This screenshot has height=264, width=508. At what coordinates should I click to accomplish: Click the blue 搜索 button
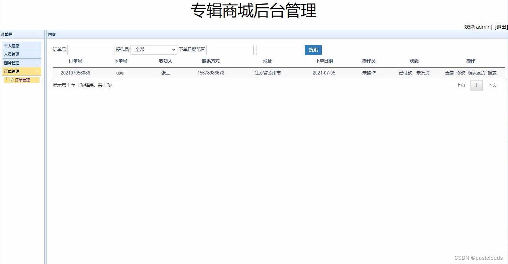click(x=313, y=50)
